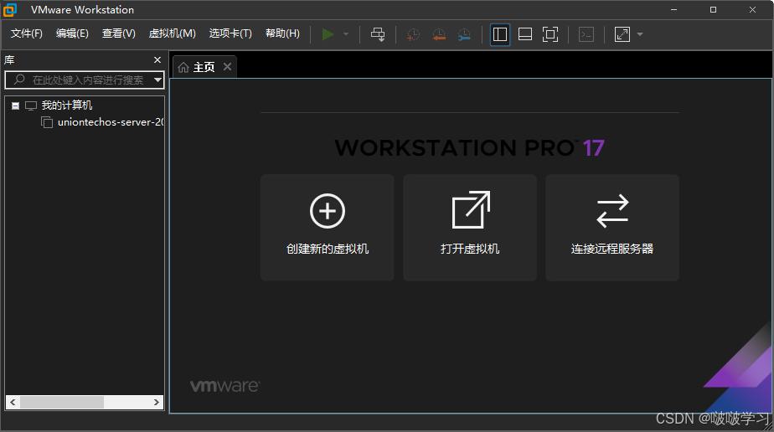Click the house icon on the 主页 tab
Screen dimensions: 774x432
(x=183, y=67)
